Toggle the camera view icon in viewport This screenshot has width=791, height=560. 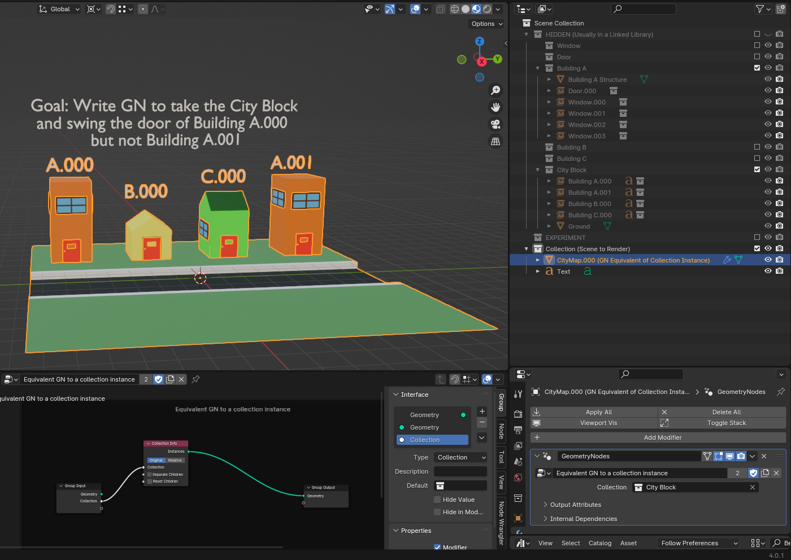click(x=496, y=124)
